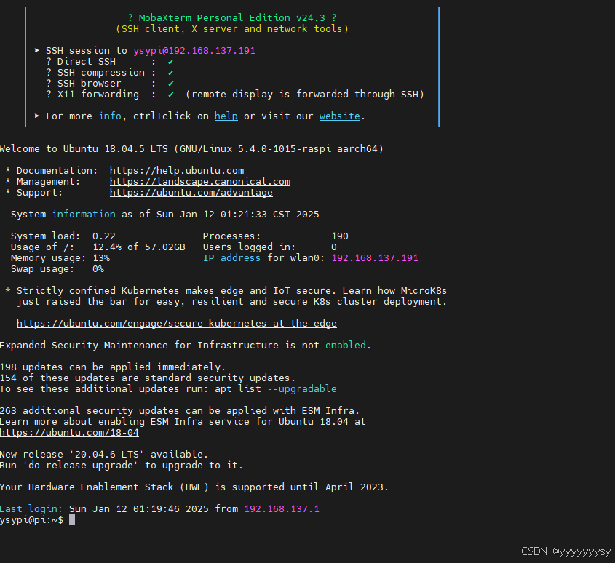Click the Hardware Enablement Stack (HWE) line
Image resolution: width=615 pixels, height=563 pixels.
(x=194, y=487)
